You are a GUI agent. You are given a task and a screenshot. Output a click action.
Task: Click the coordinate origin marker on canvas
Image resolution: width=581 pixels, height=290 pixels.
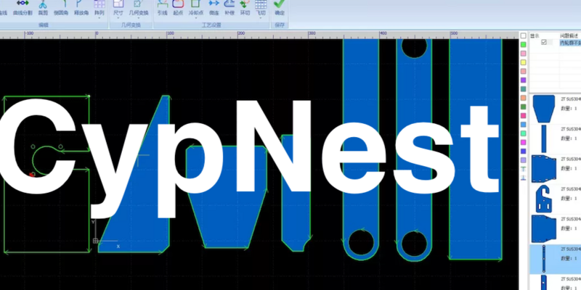[95, 241]
